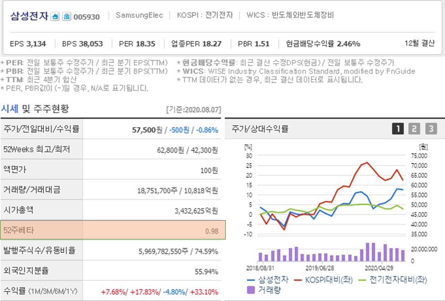Select the 주가/전일대비/수익률 row label

click(41, 129)
